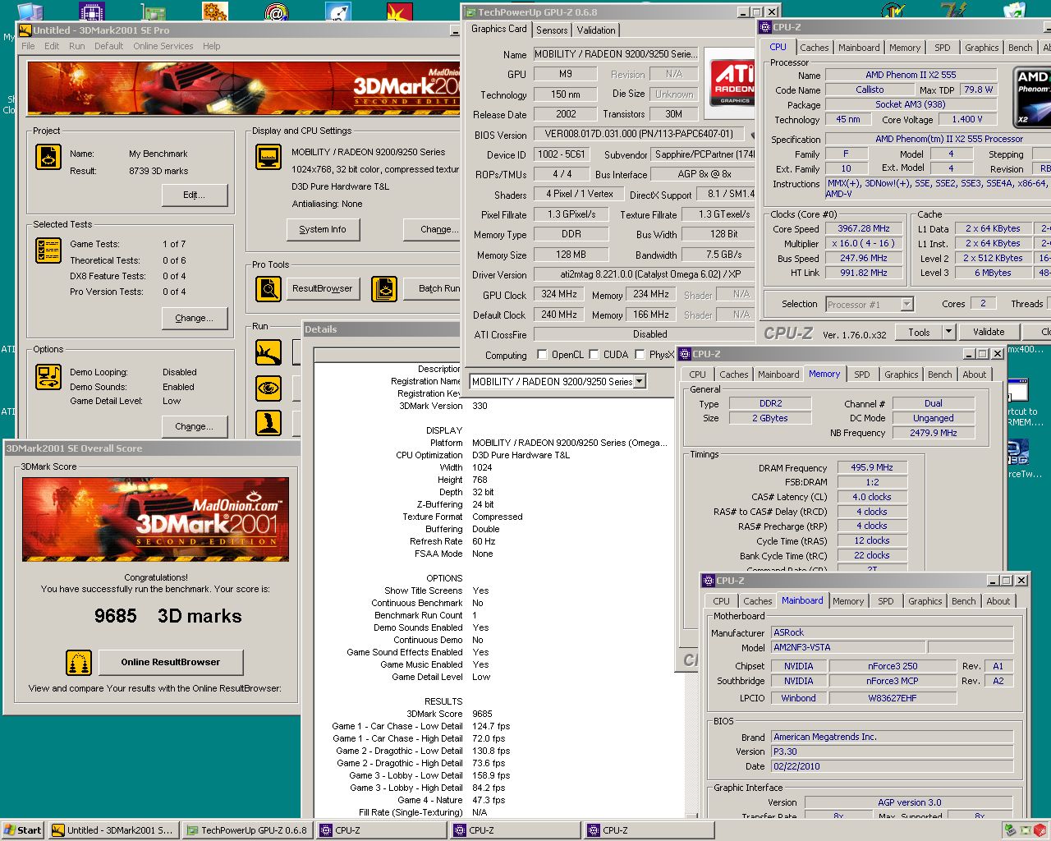The width and height of the screenshot is (1051, 841).
Task: Click the DRAM Frequency value 495.9 MHz
Action: (872, 466)
